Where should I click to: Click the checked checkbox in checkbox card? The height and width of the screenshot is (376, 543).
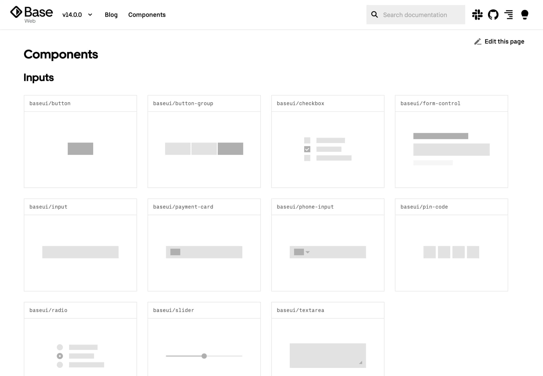click(307, 149)
